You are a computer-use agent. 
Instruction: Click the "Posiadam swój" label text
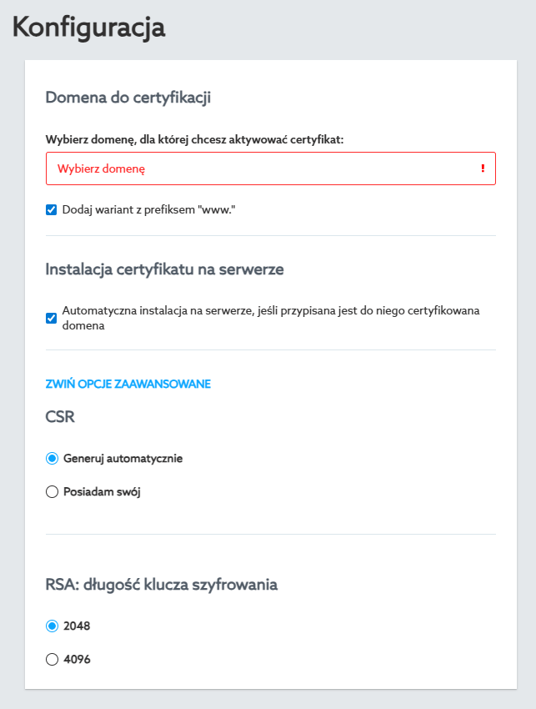coord(102,492)
